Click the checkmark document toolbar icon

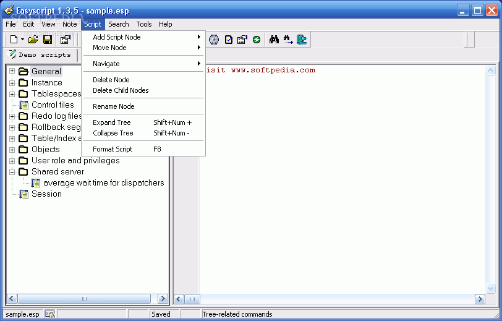[229, 40]
